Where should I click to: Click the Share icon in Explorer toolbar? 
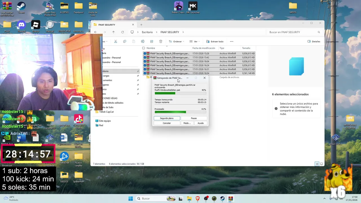(x=152, y=41)
